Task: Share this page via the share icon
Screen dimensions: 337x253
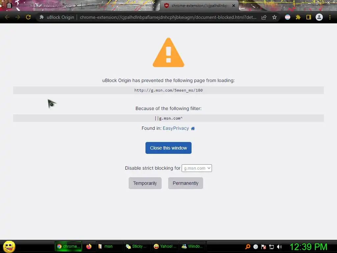Action: (264, 17)
